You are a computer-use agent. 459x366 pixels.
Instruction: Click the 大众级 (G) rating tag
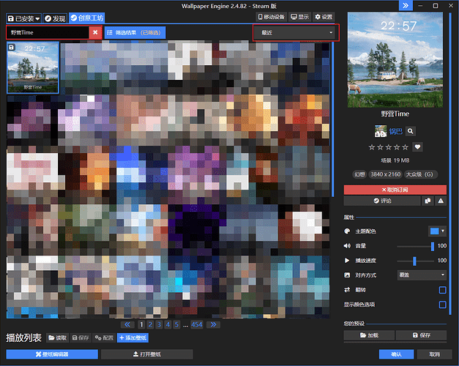pyautogui.click(x=419, y=174)
